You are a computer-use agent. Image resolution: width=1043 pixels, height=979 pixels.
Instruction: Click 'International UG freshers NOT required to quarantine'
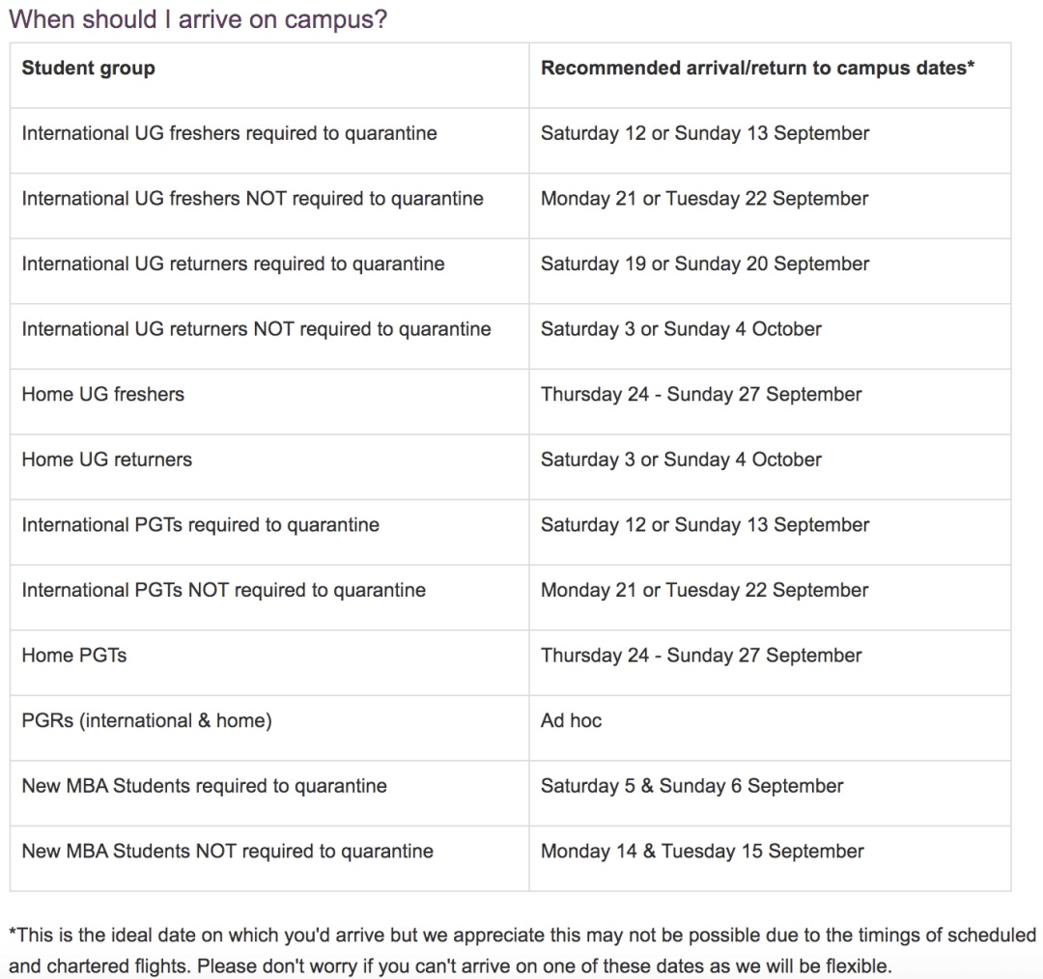[x=252, y=199]
